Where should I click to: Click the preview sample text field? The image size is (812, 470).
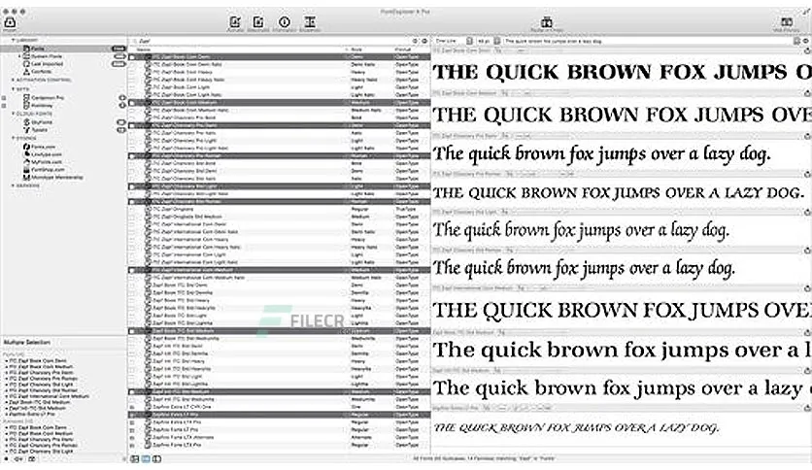(649, 41)
